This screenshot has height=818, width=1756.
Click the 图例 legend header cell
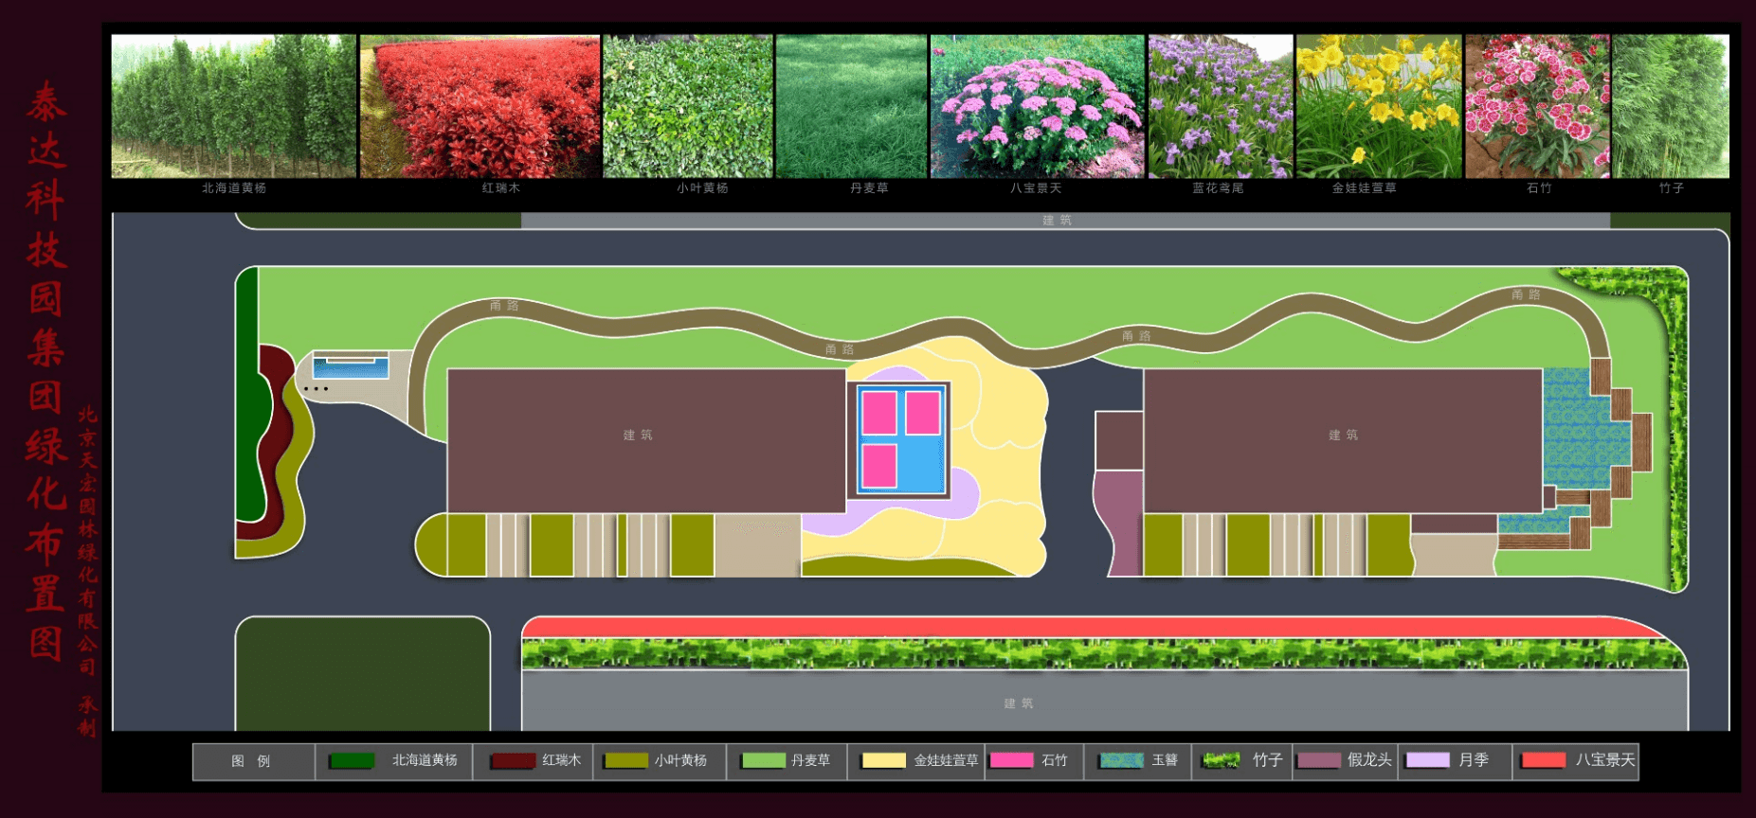pyautogui.click(x=252, y=761)
